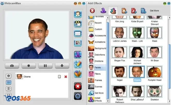
Task: Click the category list scrollbar up arrow
Action: [x=108, y=18]
